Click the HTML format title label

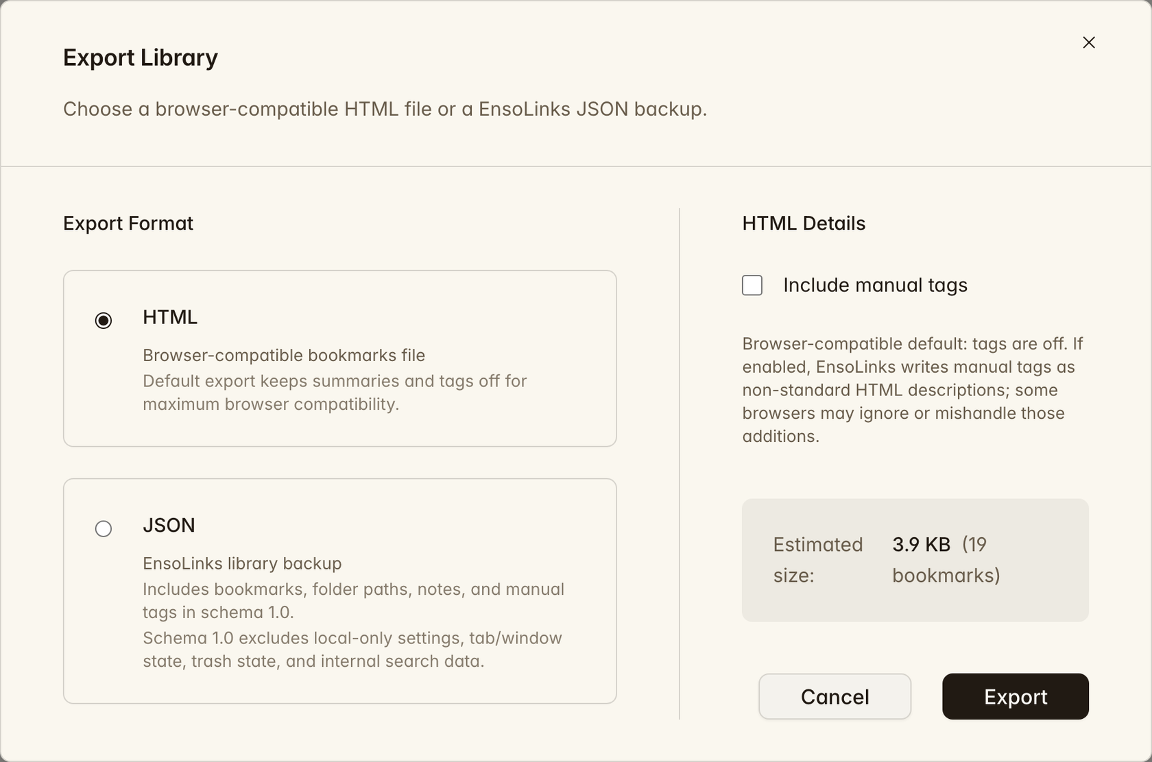[170, 317]
